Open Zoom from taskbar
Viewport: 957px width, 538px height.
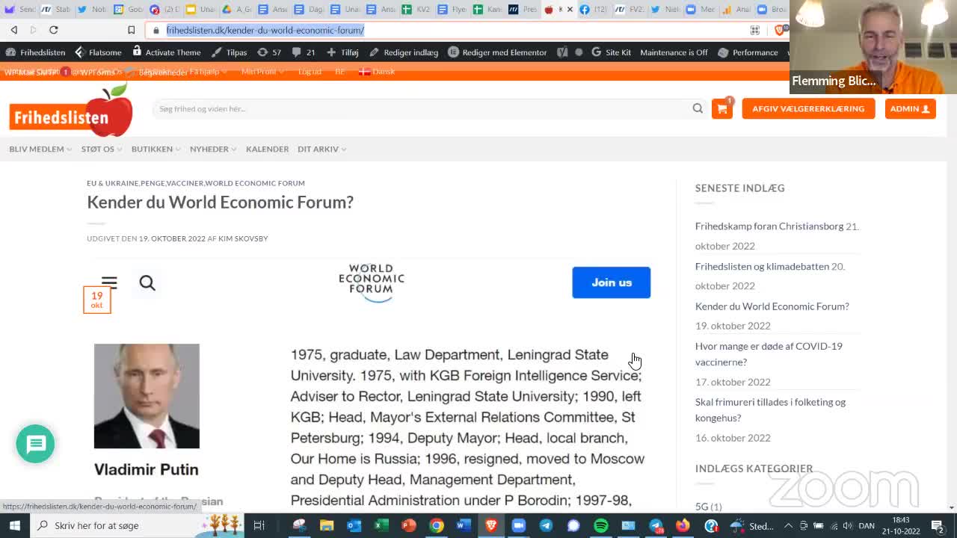(x=518, y=525)
